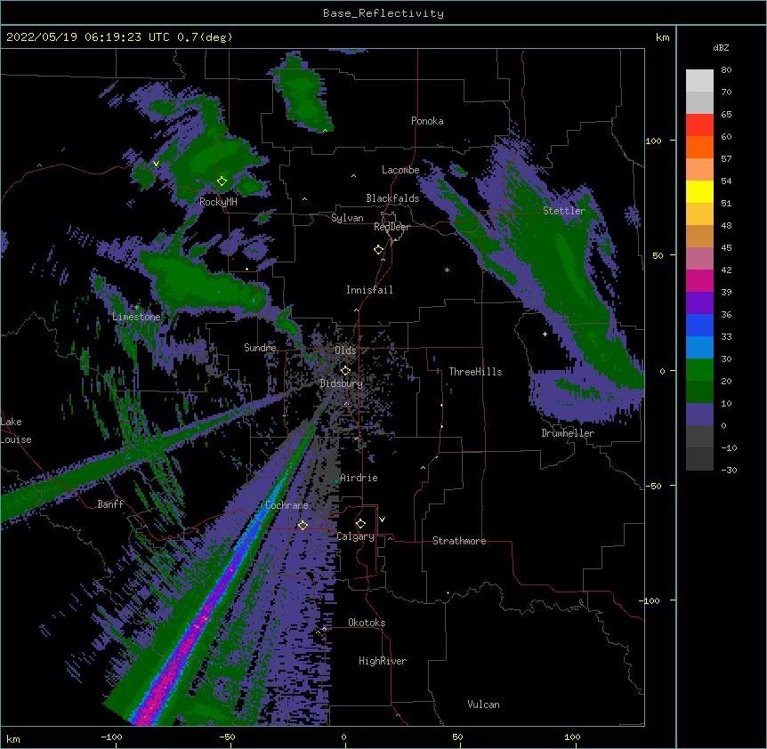Viewport: 767px width, 749px height.
Task: Click the Lacombe city label
Action: [400, 170]
